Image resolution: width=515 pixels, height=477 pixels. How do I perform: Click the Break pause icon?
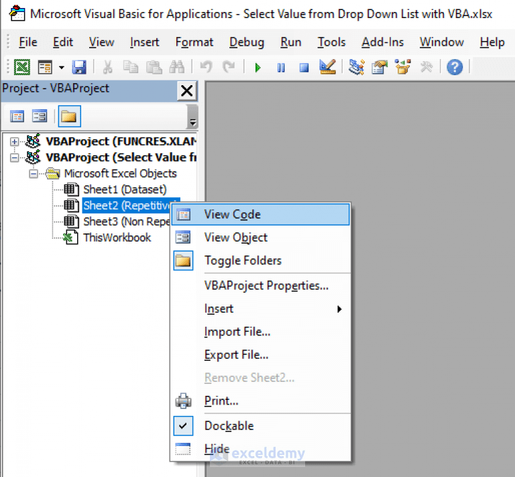tap(281, 68)
